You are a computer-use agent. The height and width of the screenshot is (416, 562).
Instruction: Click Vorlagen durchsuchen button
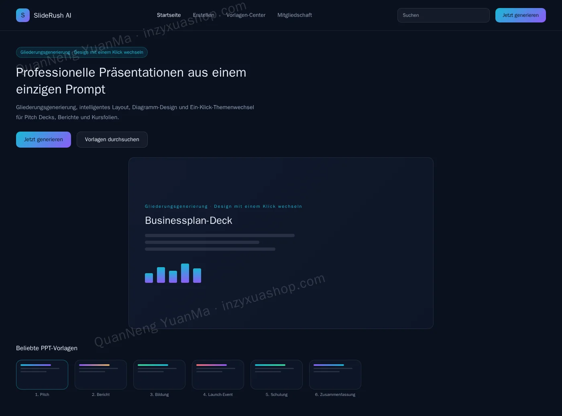(x=112, y=140)
